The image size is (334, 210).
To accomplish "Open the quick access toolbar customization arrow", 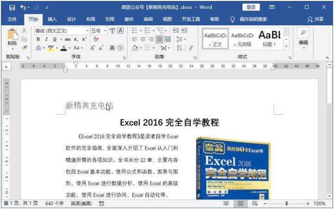I will [47, 8].
